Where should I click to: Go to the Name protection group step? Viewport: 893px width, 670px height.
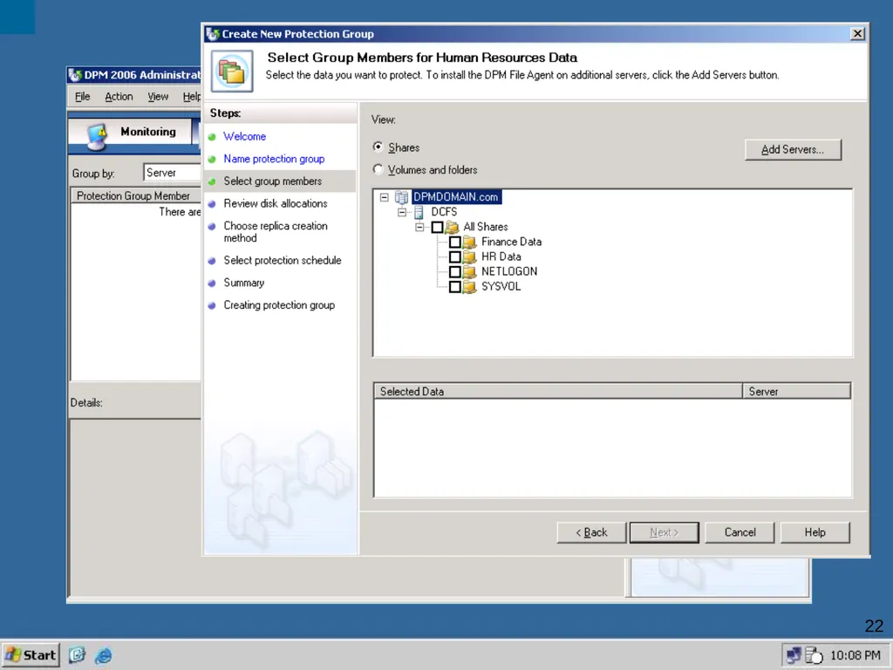pyautogui.click(x=274, y=159)
